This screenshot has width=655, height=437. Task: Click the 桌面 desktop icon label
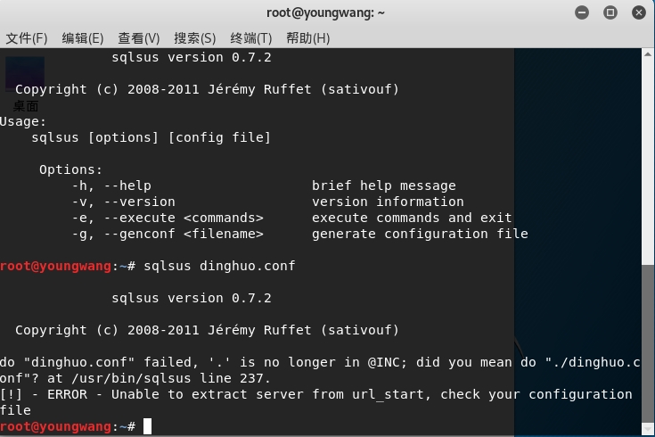pyautogui.click(x=26, y=106)
